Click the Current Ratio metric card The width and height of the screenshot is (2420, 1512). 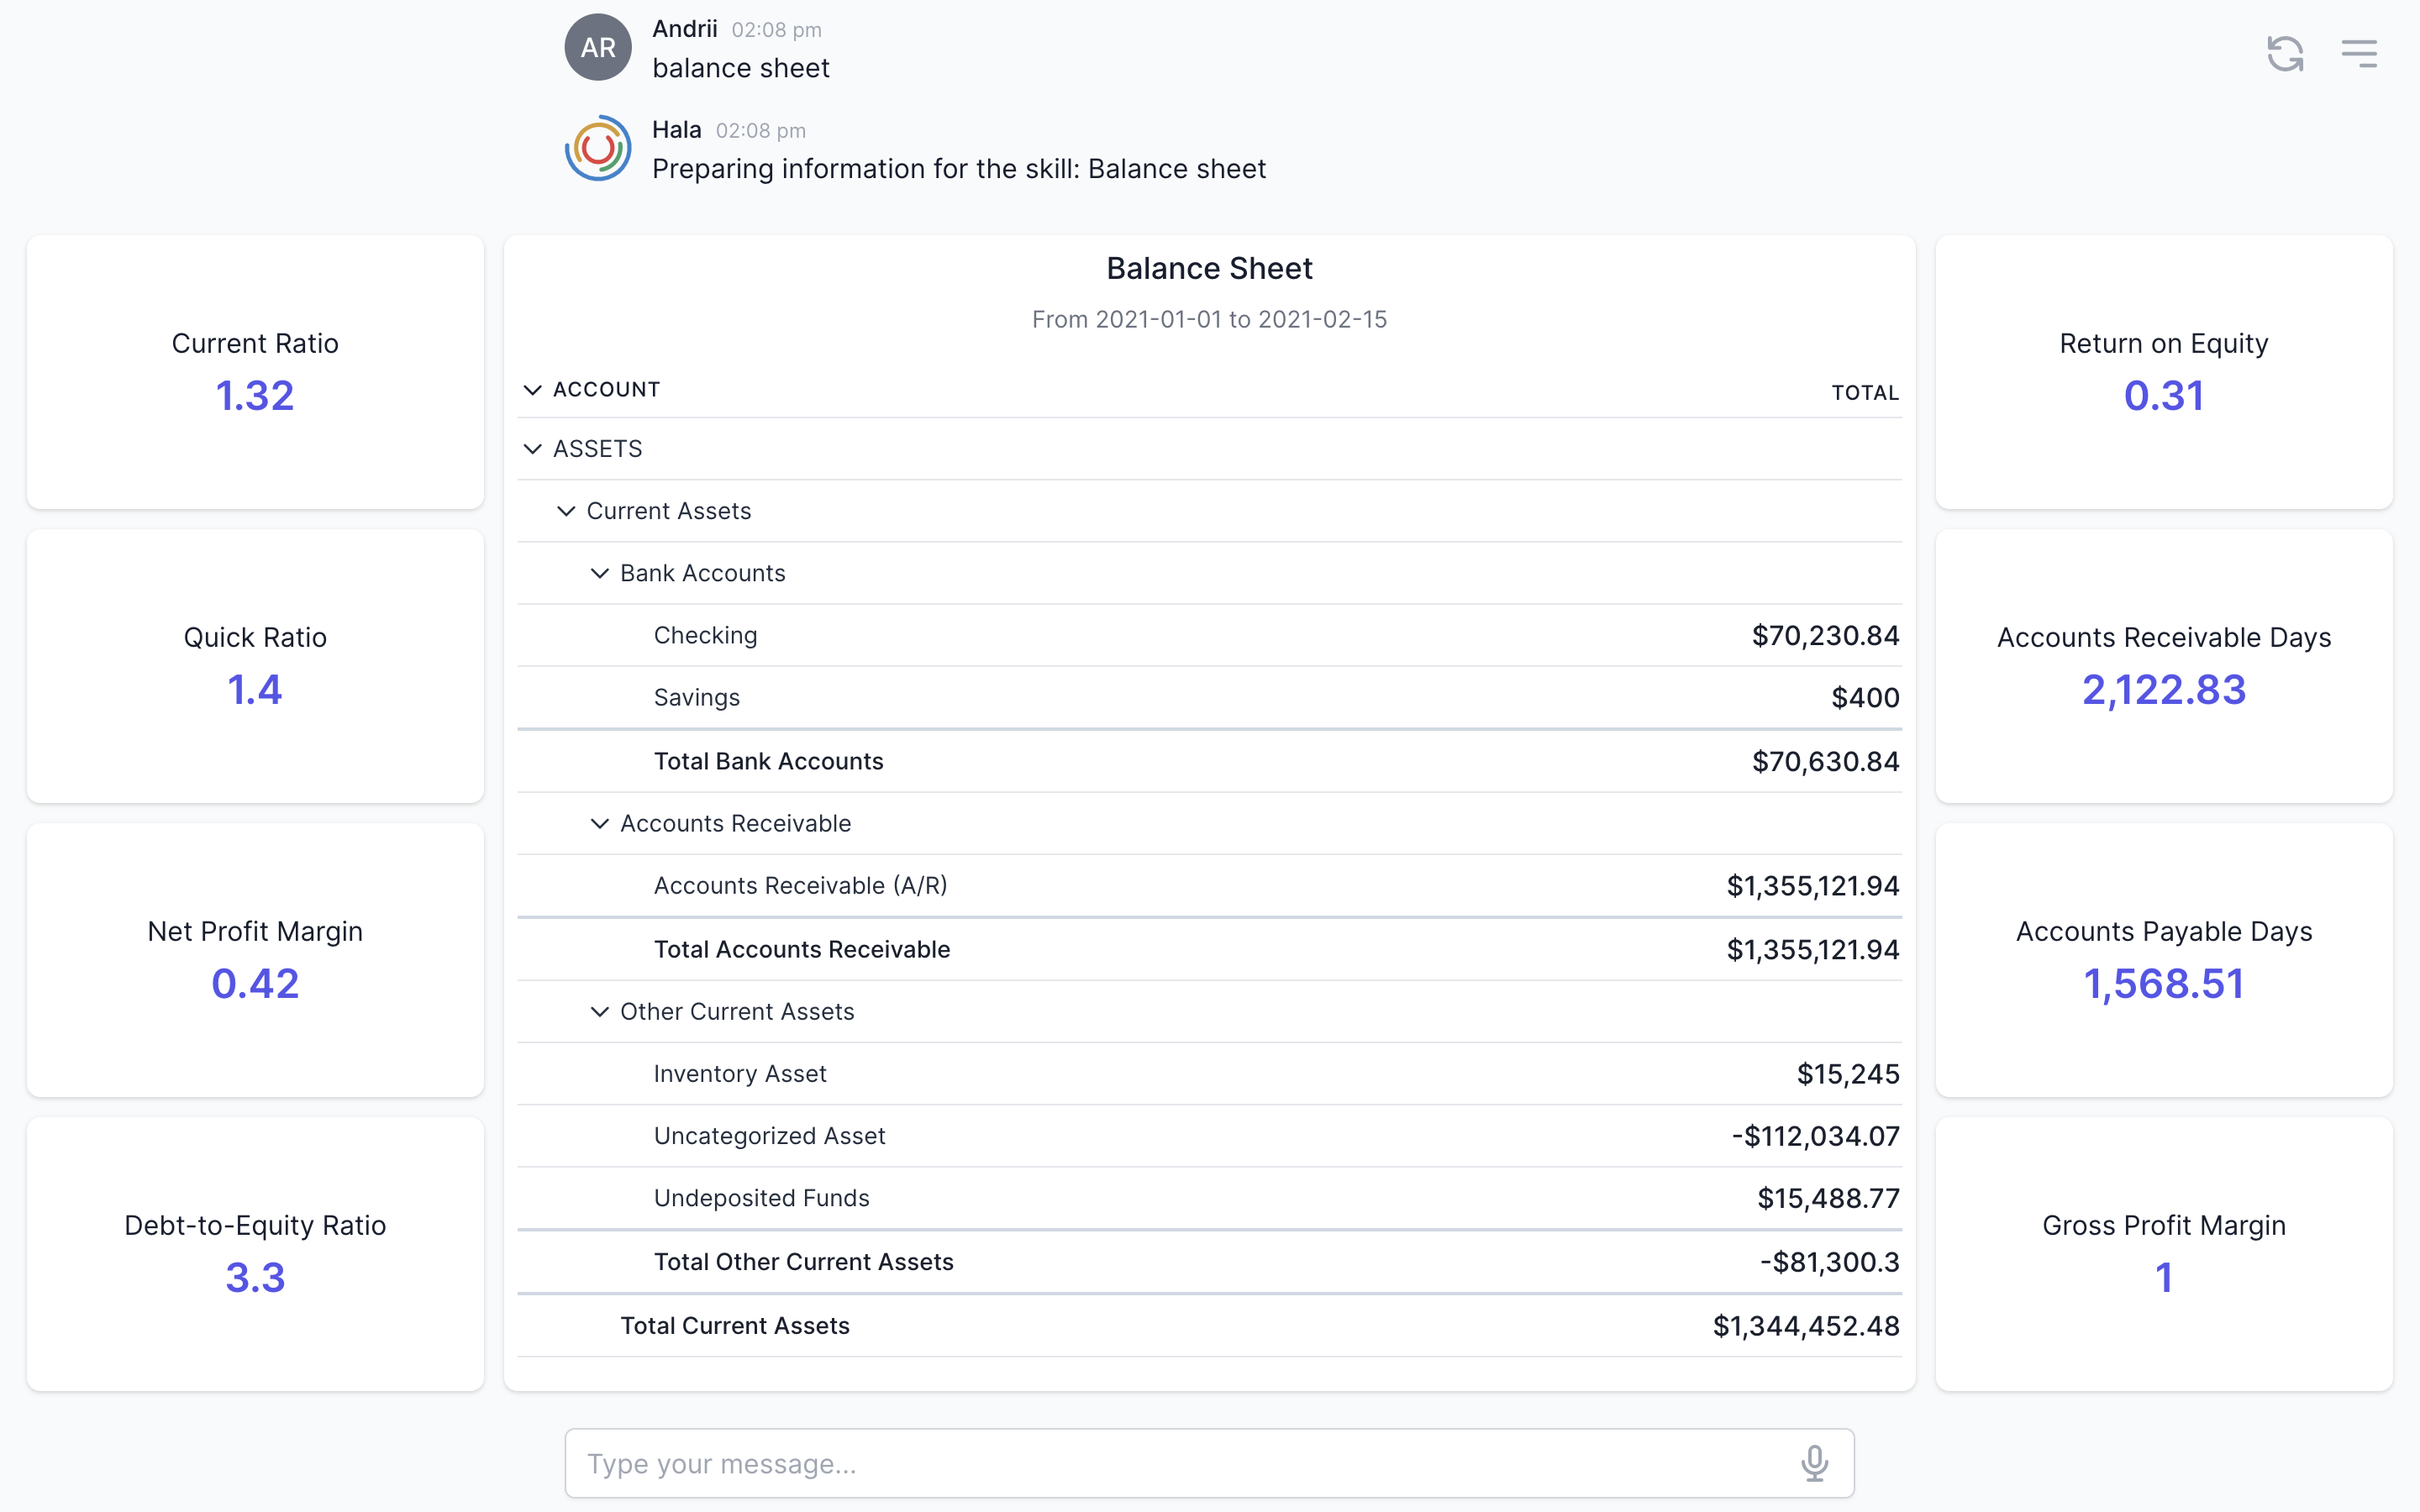255,371
